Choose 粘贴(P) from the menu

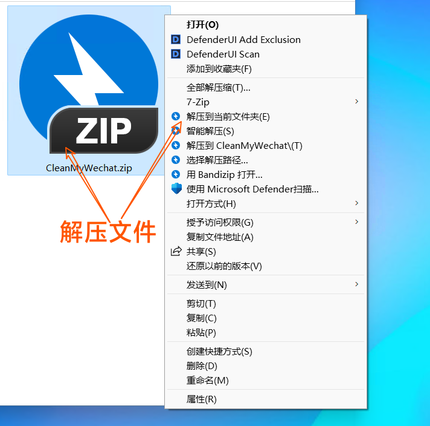pos(266,333)
